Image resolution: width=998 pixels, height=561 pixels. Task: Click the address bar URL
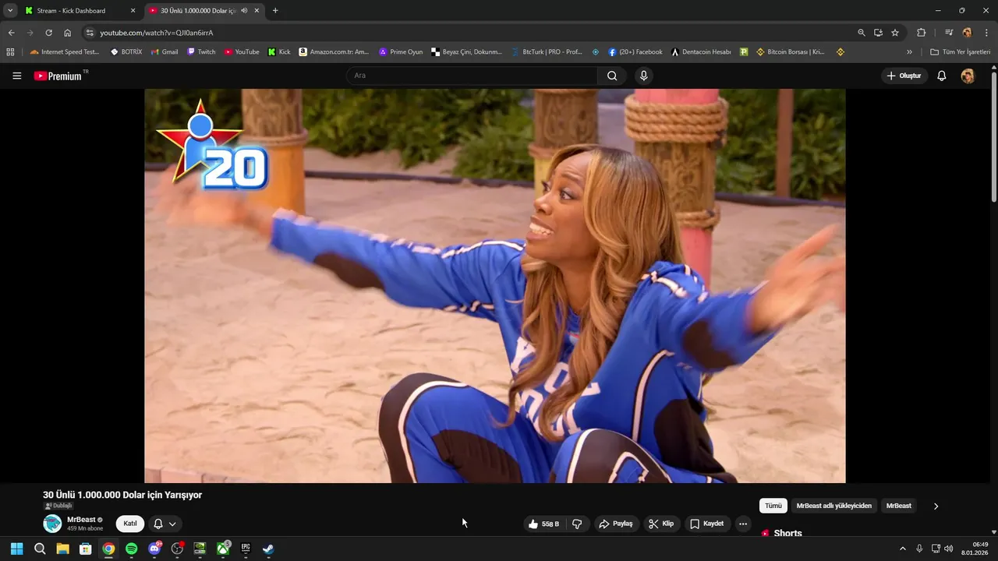coord(156,33)
